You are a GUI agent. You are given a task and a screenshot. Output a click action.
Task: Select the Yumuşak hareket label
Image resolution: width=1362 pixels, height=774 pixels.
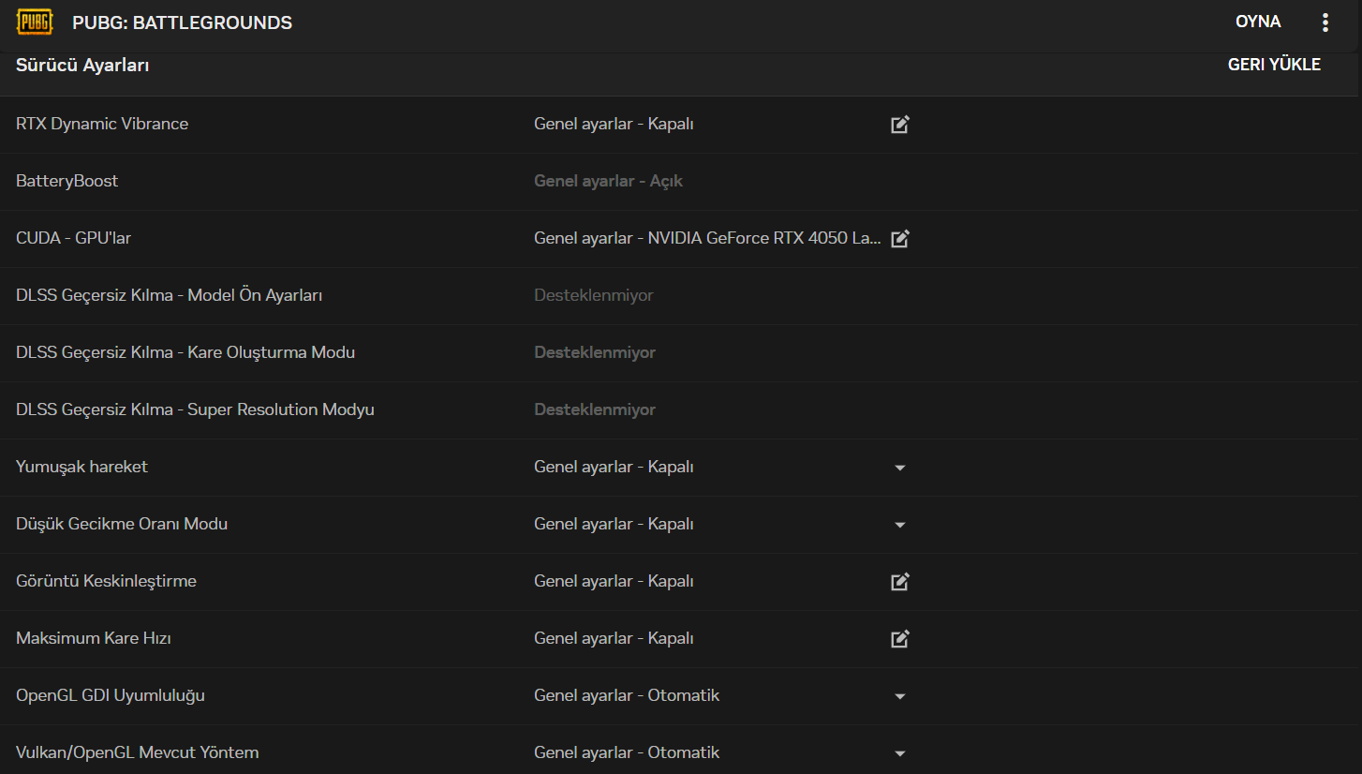pos(82,467)
